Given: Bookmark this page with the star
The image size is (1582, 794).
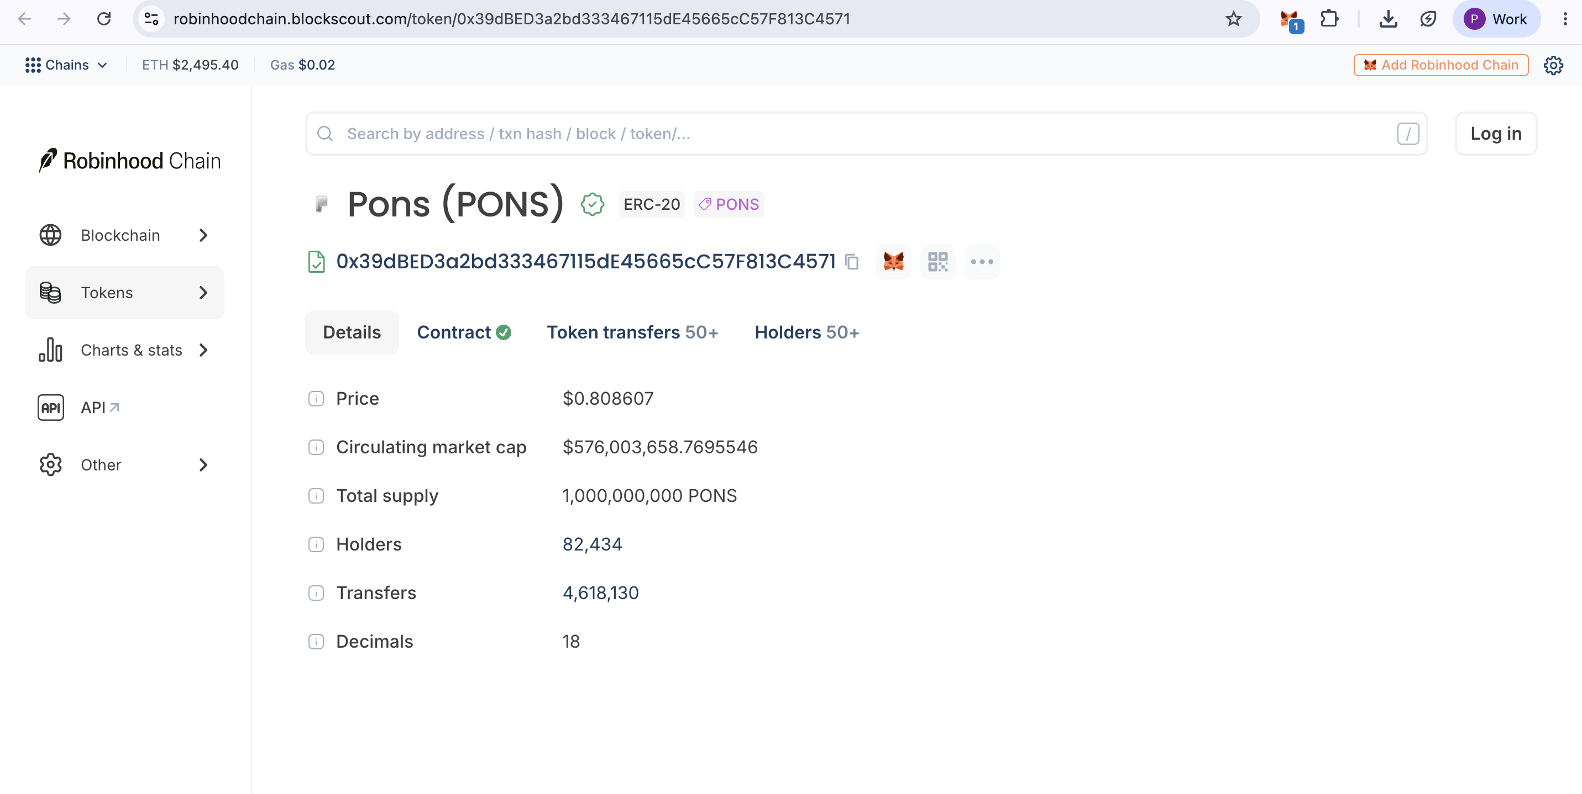Looking at the screenshot, I should [1233, 19].
